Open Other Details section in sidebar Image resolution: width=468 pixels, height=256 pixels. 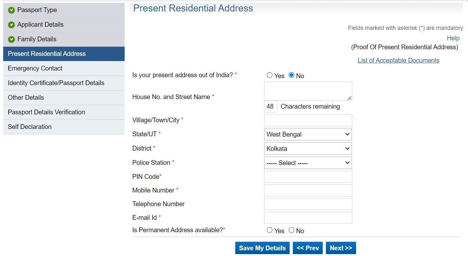pos(26,98)
